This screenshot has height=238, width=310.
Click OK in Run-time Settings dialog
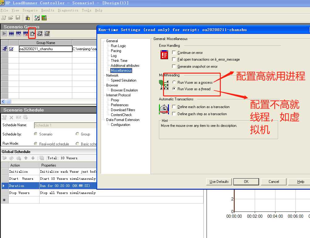246,182
